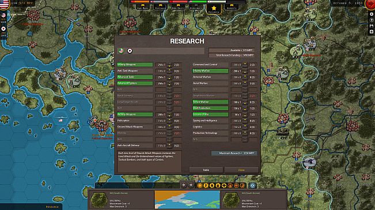Increase Armored Warfare research funding
This screenshot has height=210, width=375.
point(245,76)
